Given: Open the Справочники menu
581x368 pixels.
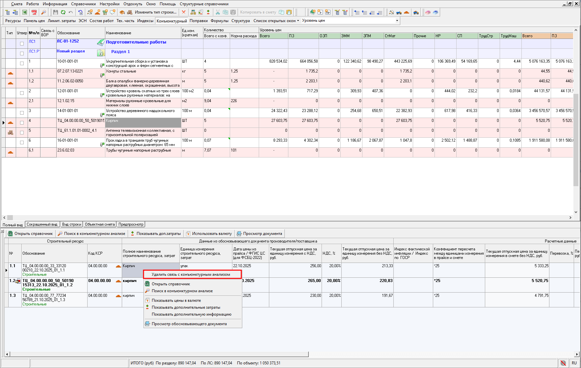Looking at the screenshot, I should pos(83,4).
